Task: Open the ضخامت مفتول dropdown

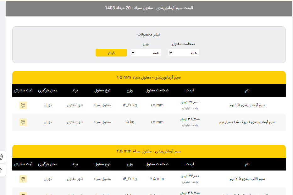Action: [184, 53]
